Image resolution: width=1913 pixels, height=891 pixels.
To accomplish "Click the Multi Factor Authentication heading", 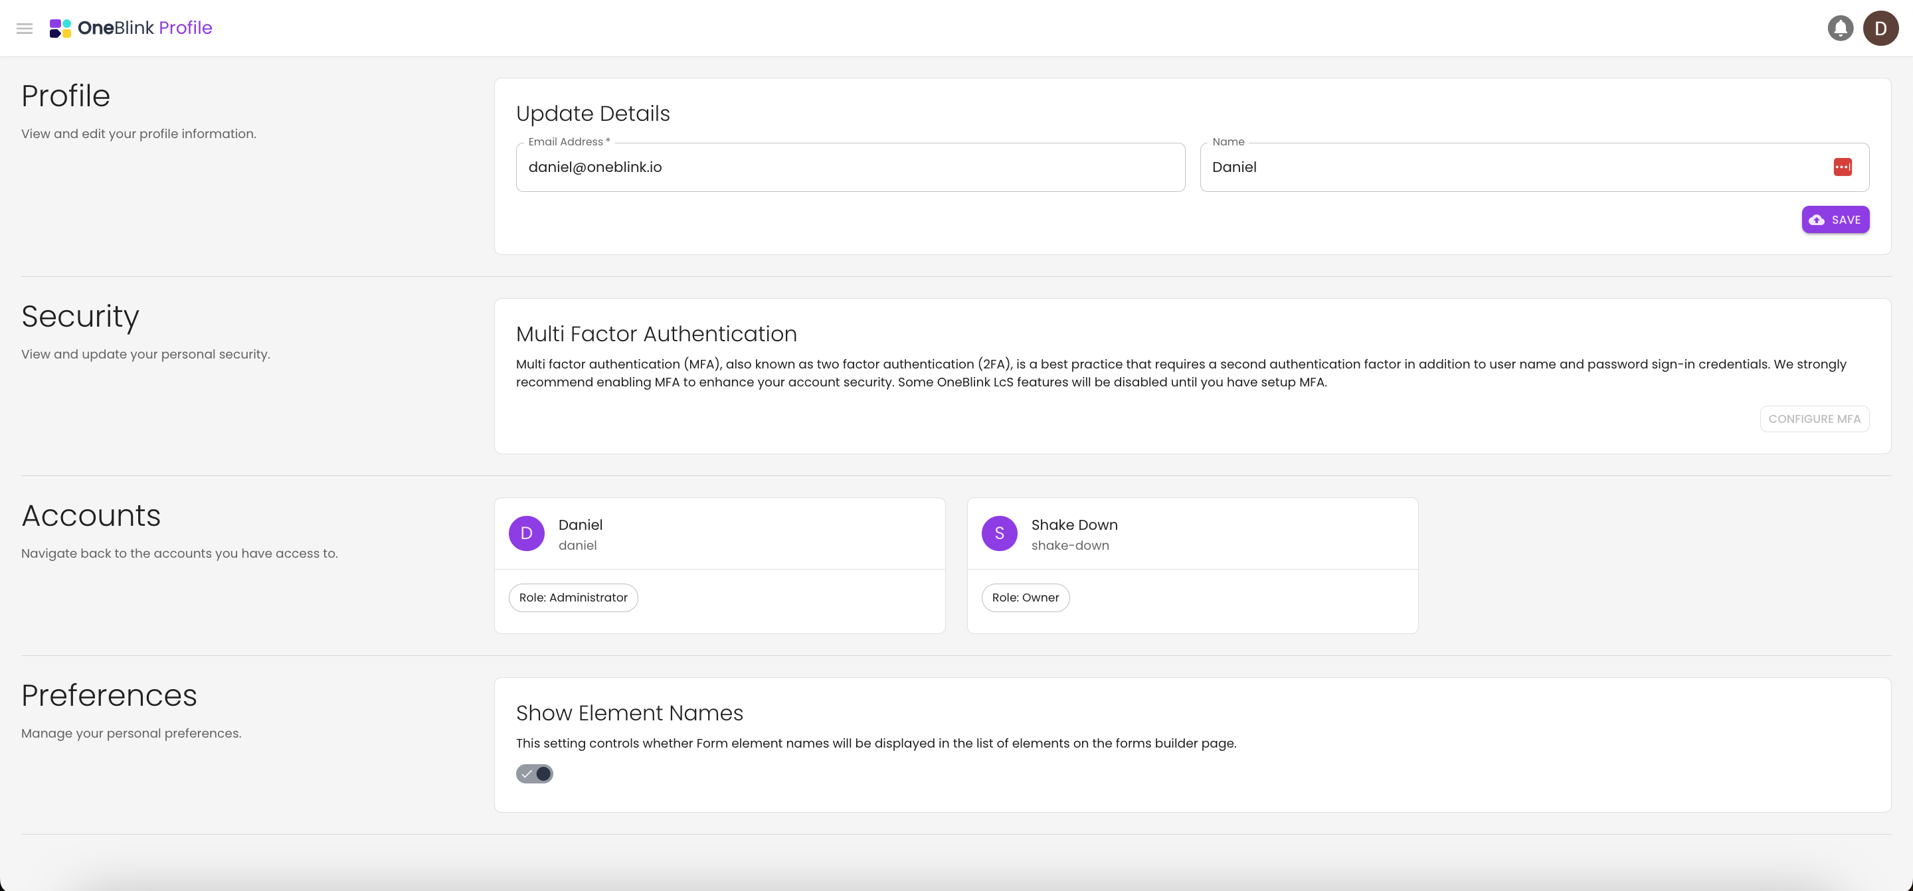I will pyautogui.click(x=656, y=334).
